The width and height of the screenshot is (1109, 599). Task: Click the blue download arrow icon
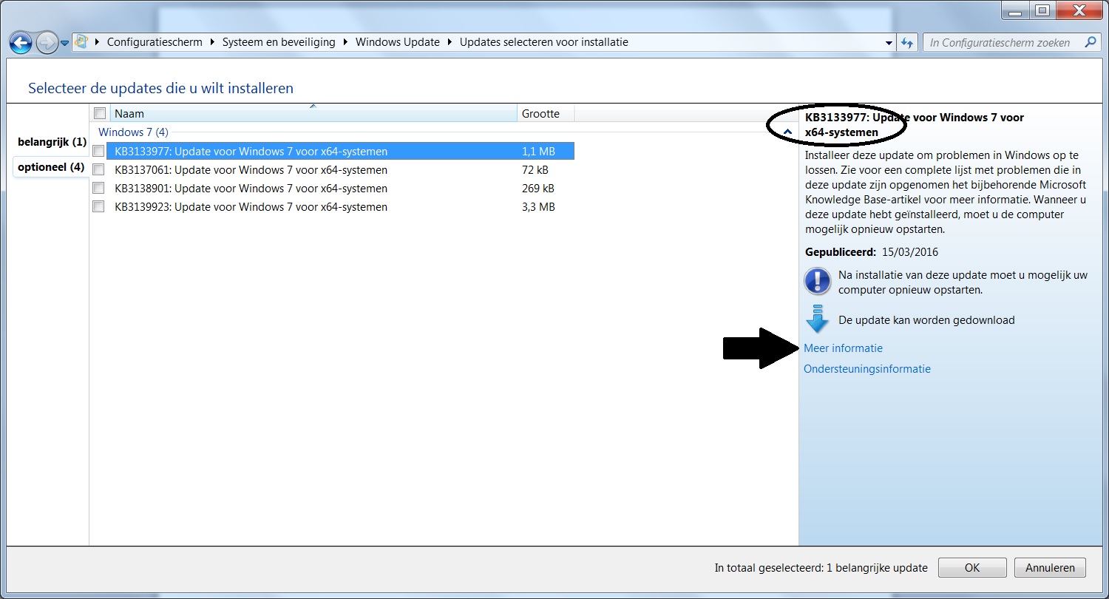(x=817, y=319)
